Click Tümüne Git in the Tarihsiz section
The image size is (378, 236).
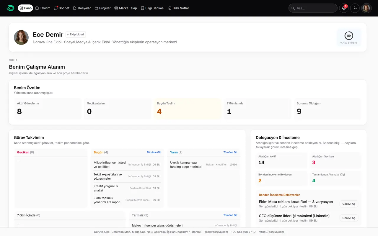[x=230, y=215]
